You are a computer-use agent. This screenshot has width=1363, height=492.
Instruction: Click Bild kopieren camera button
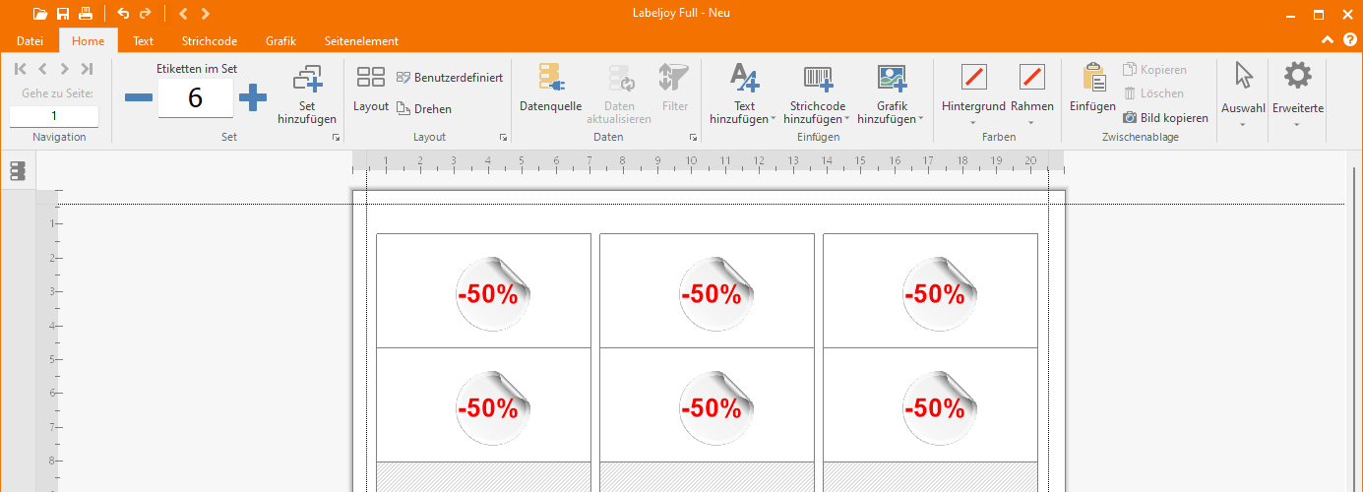[x=1165, y=117]
